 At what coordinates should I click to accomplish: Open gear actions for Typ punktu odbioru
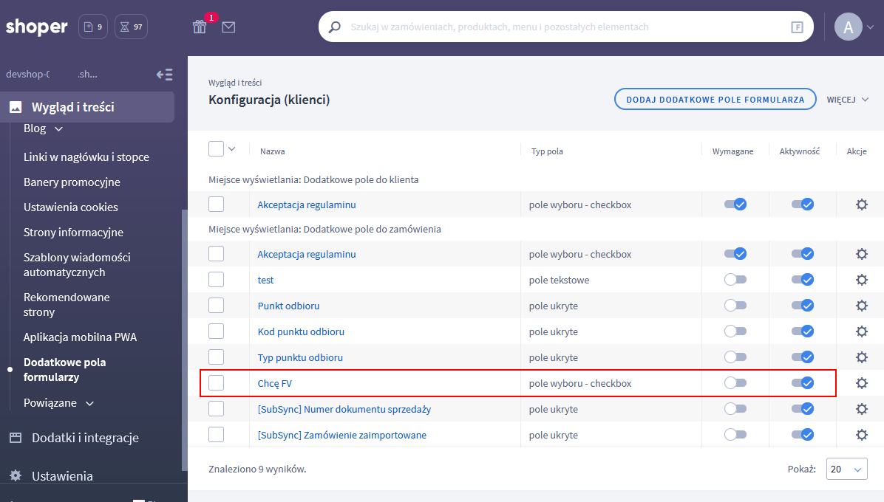point(861,357)
